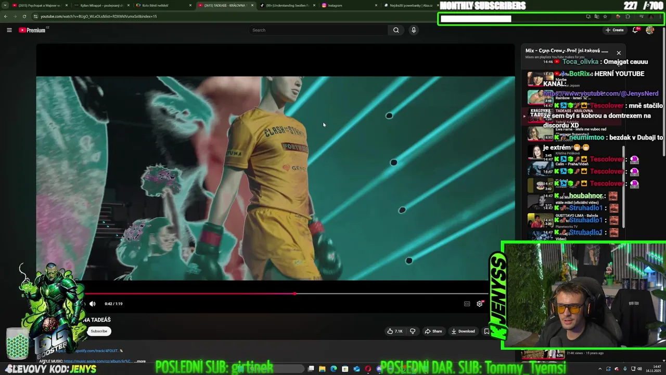Open Outlook from the taskbar
The width and height of the screenshot is (666, 375).
coord(356,369)
